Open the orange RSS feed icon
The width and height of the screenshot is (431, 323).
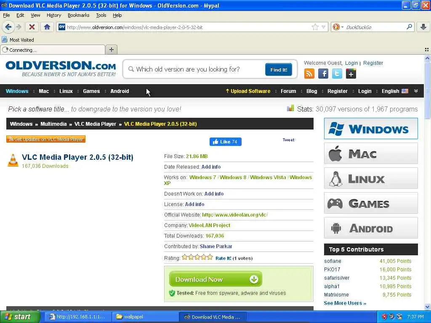coord(309,74)
